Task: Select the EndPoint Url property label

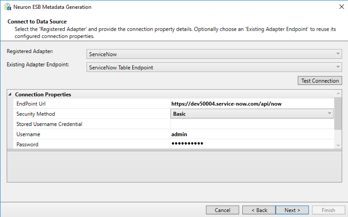Action: point(31,103)
